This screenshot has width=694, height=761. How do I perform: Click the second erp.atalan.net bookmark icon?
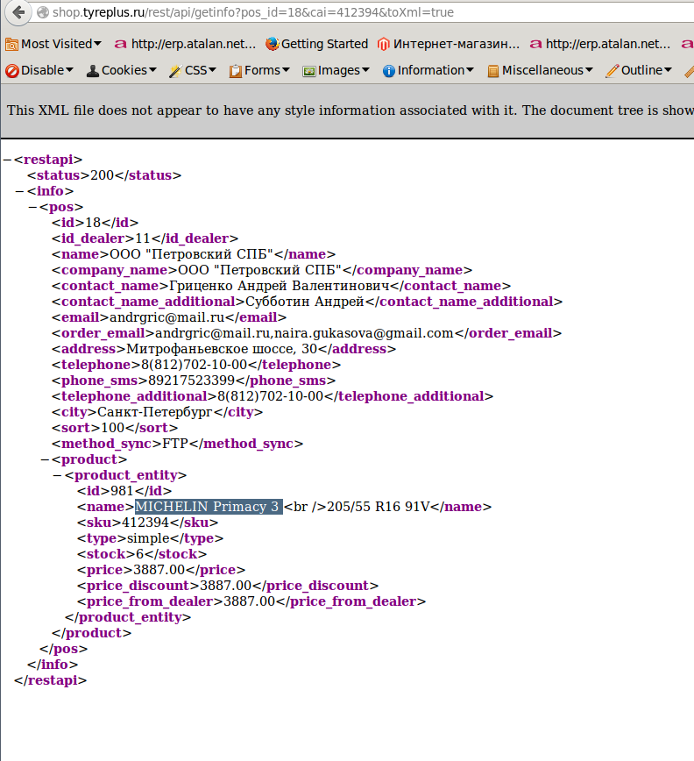pyautogui.click(x=535, y=44)
